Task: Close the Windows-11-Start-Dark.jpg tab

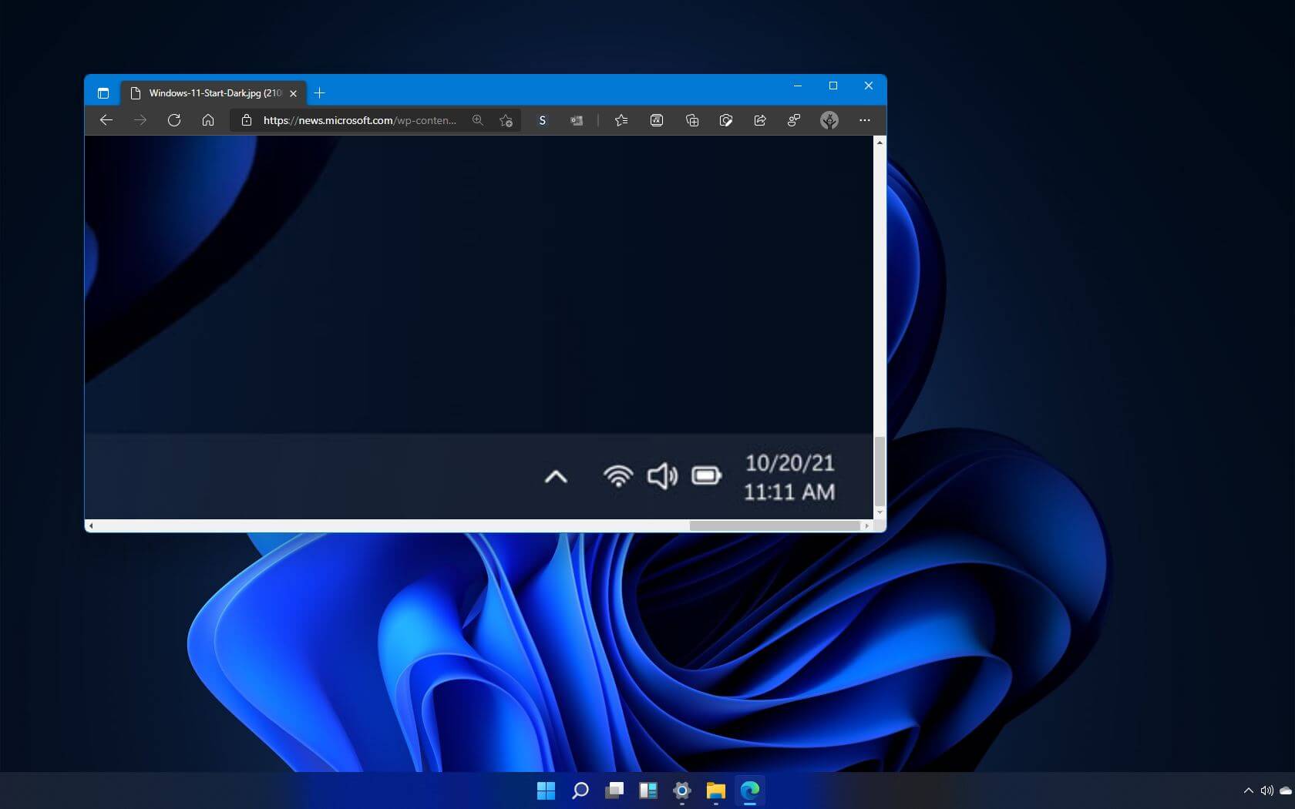Action: [x=293, y=93]
